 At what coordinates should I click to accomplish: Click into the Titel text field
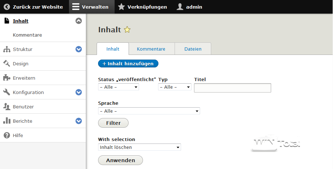[x=232, y=88]
